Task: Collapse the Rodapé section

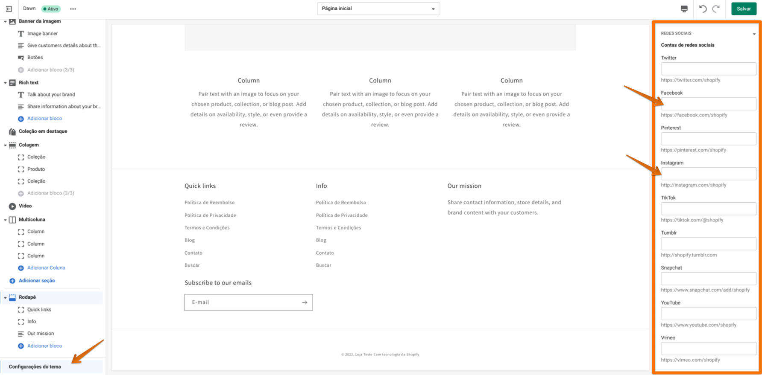Action: tap(5, 297)
